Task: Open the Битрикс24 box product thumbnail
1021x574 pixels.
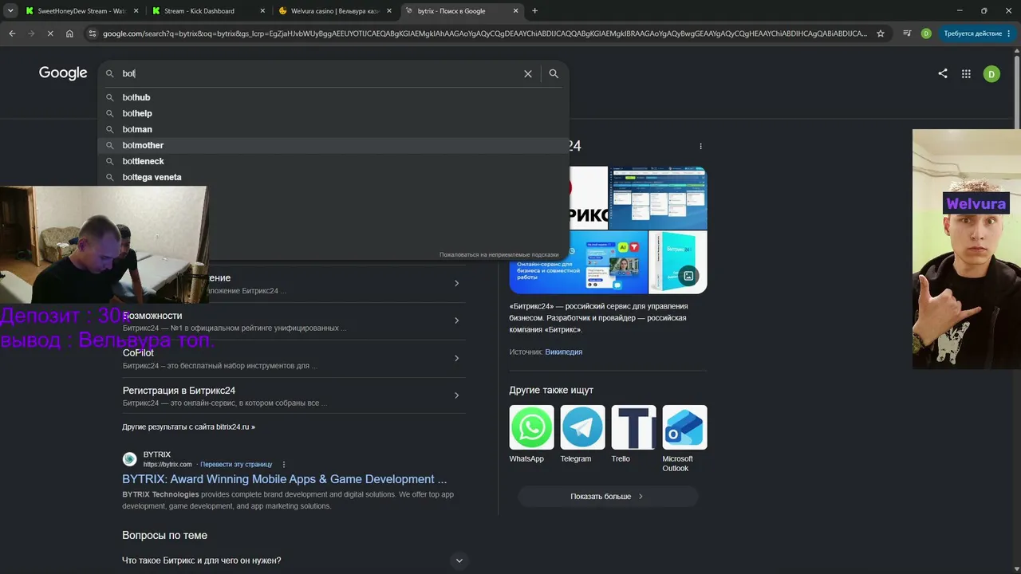Action: click(678, 262)
